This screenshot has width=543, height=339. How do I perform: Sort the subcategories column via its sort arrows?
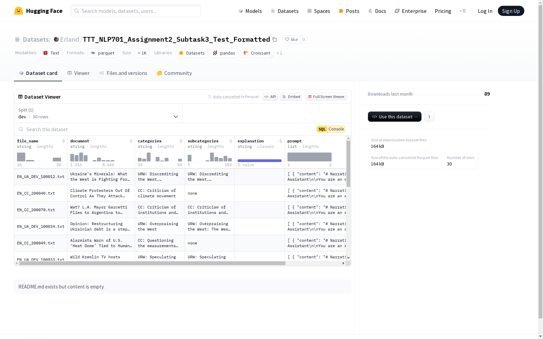tap(231, 141)
